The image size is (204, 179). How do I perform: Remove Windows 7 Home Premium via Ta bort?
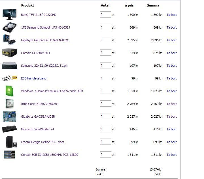click(171, 91)
